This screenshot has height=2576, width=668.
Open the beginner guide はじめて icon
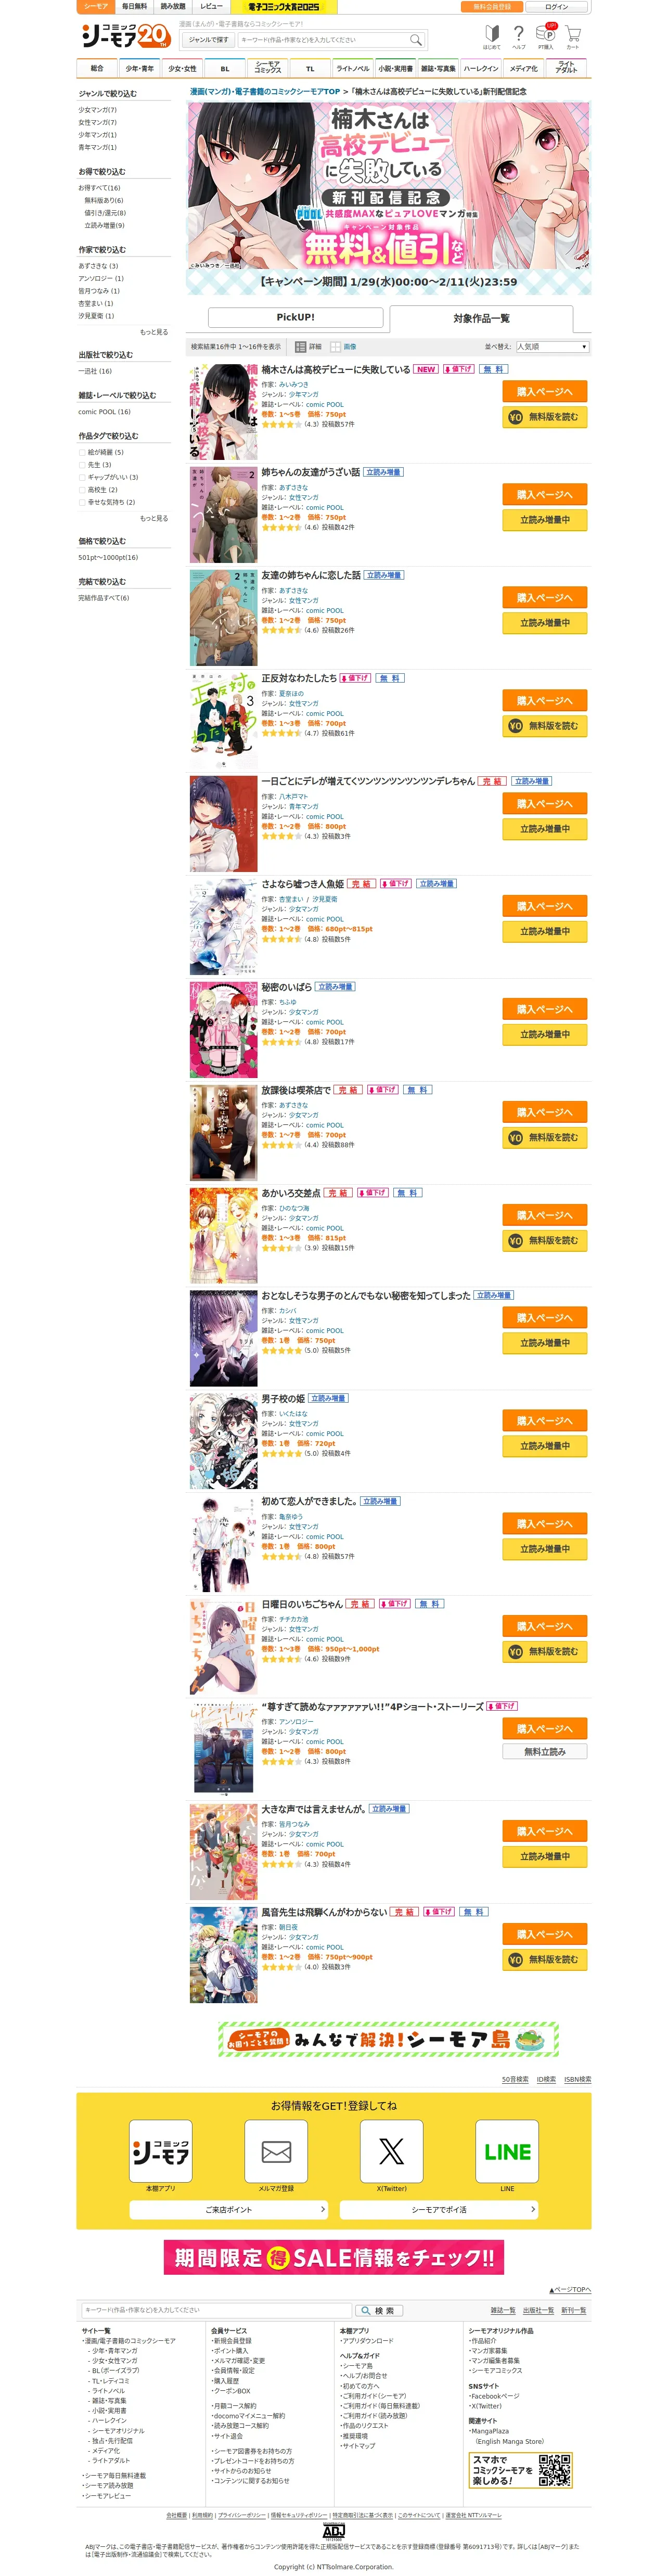491,35
